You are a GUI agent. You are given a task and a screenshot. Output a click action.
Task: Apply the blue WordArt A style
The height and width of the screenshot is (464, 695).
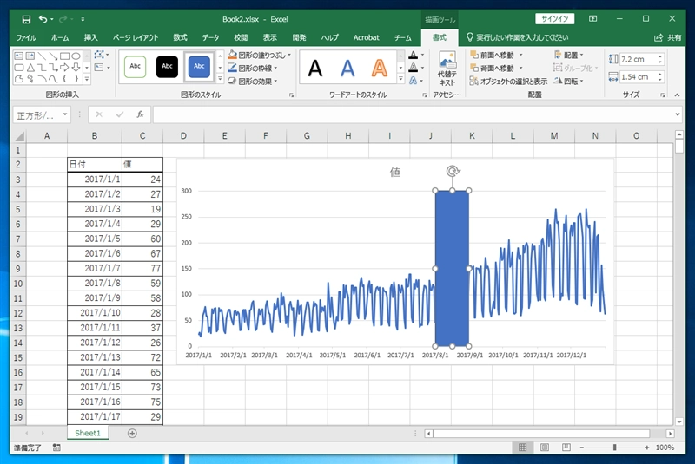347,69
